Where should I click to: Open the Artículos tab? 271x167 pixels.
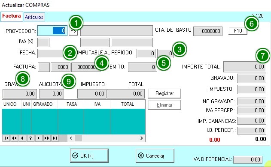[34, 17]
